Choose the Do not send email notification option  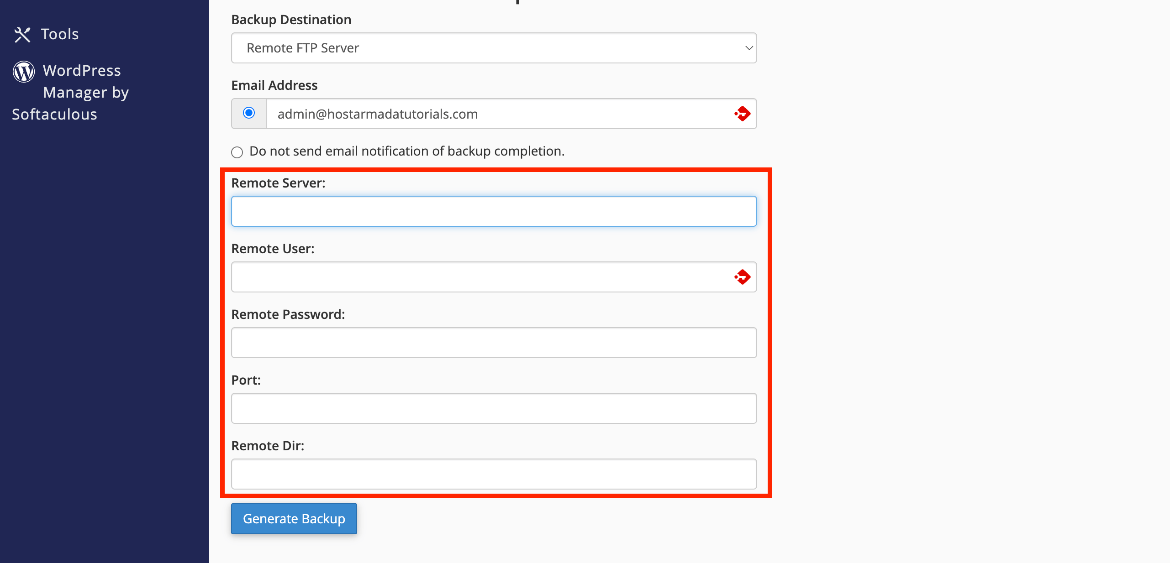click(x=237, y=152)
